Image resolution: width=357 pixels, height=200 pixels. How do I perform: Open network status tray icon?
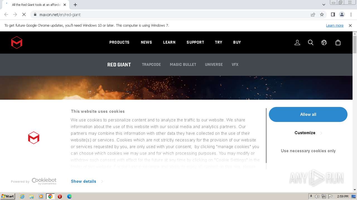click(324, 196)
